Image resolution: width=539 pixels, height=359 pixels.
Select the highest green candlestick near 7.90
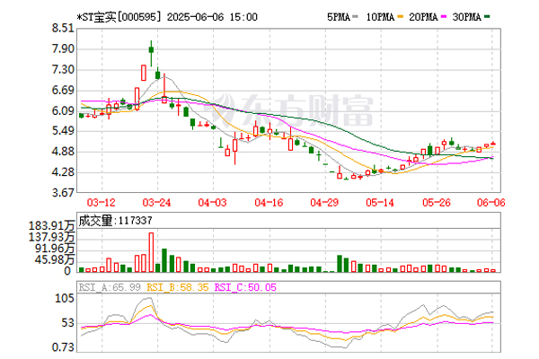[151, 49]
